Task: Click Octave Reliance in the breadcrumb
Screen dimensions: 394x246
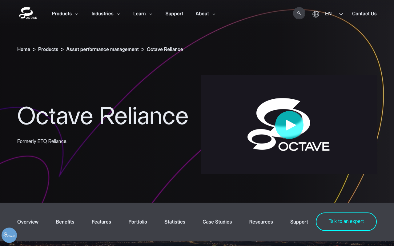Action: pyautogui.click(x=165, y=50)
